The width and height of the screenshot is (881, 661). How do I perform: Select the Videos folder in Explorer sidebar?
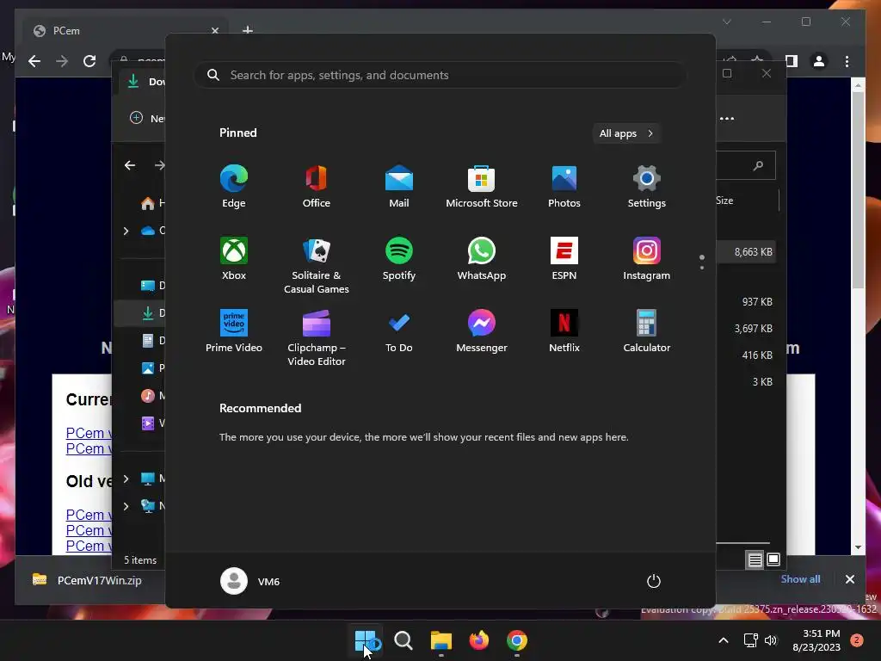pos(151,423)
